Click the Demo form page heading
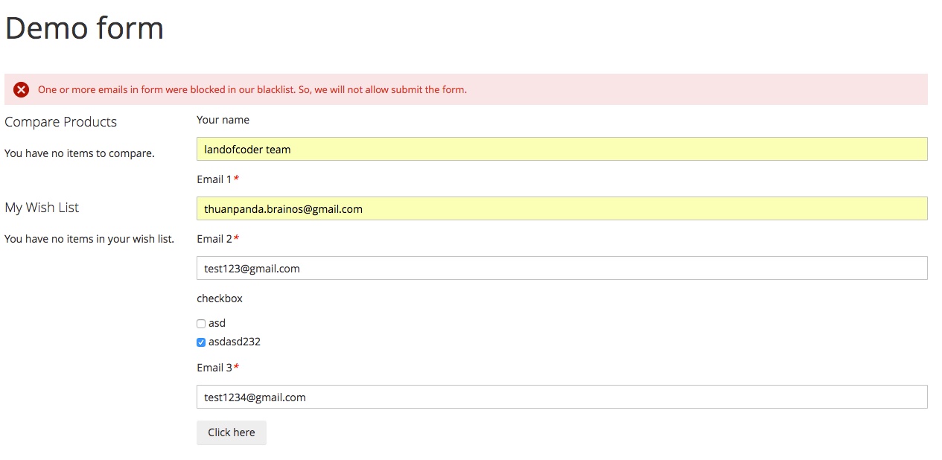This screenshot has height=460, width=942. coord(84,28)
